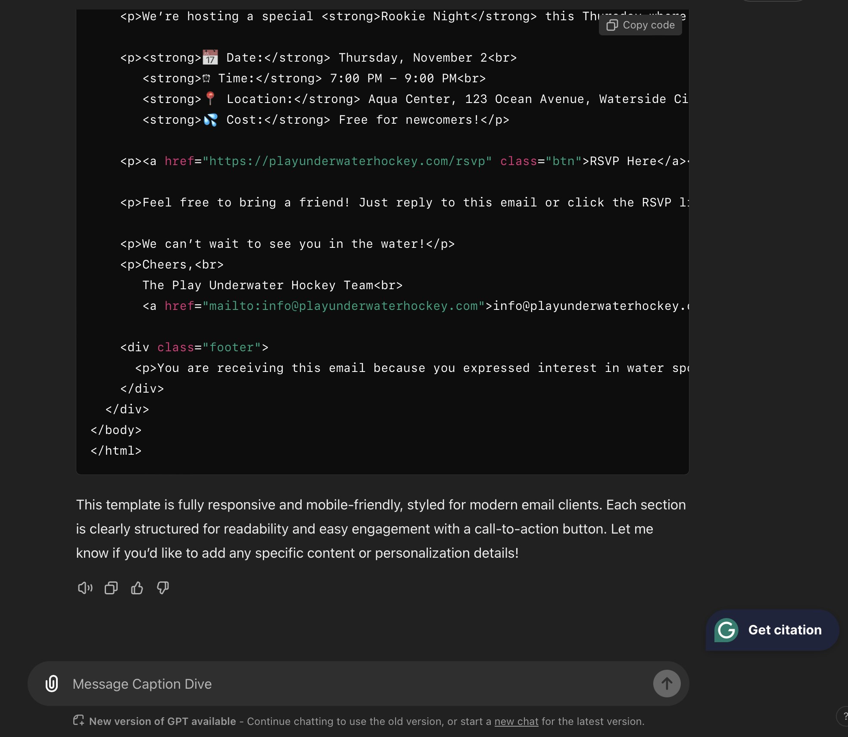Give the response a thumbs up

pyautogui.click(x=137, y=588)
